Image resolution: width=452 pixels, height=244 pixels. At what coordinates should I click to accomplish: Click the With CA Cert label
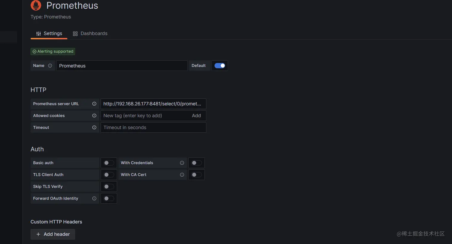(134, 175)
